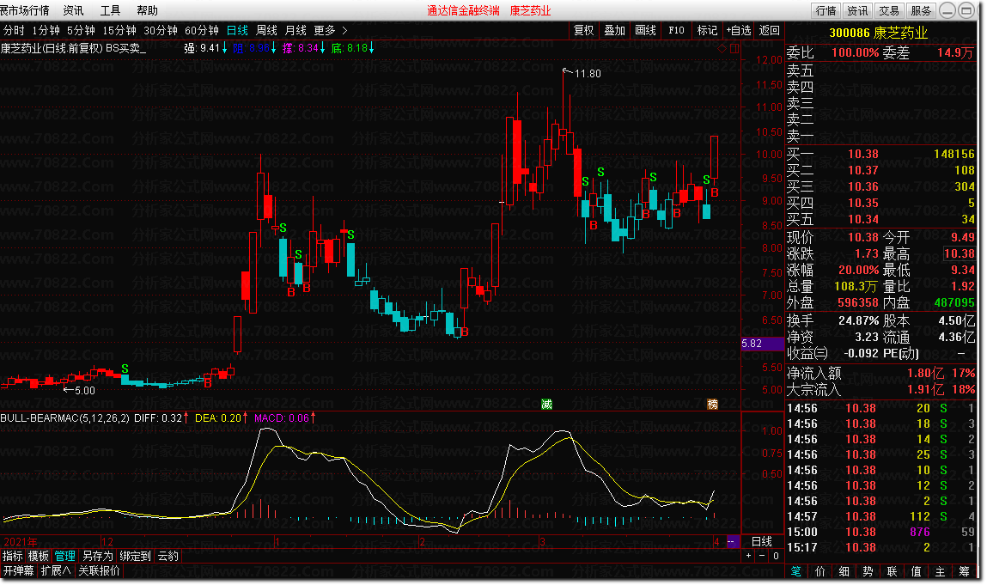Select the 价 price tab
Viewport: 987px width, 585px height.
pos(820,572)
